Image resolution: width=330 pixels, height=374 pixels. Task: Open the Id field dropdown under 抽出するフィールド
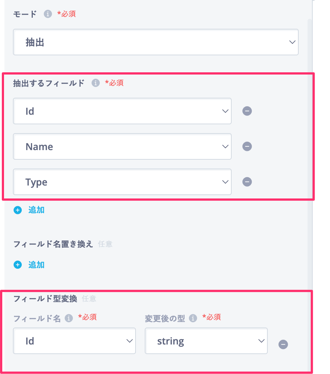point(122,111)
